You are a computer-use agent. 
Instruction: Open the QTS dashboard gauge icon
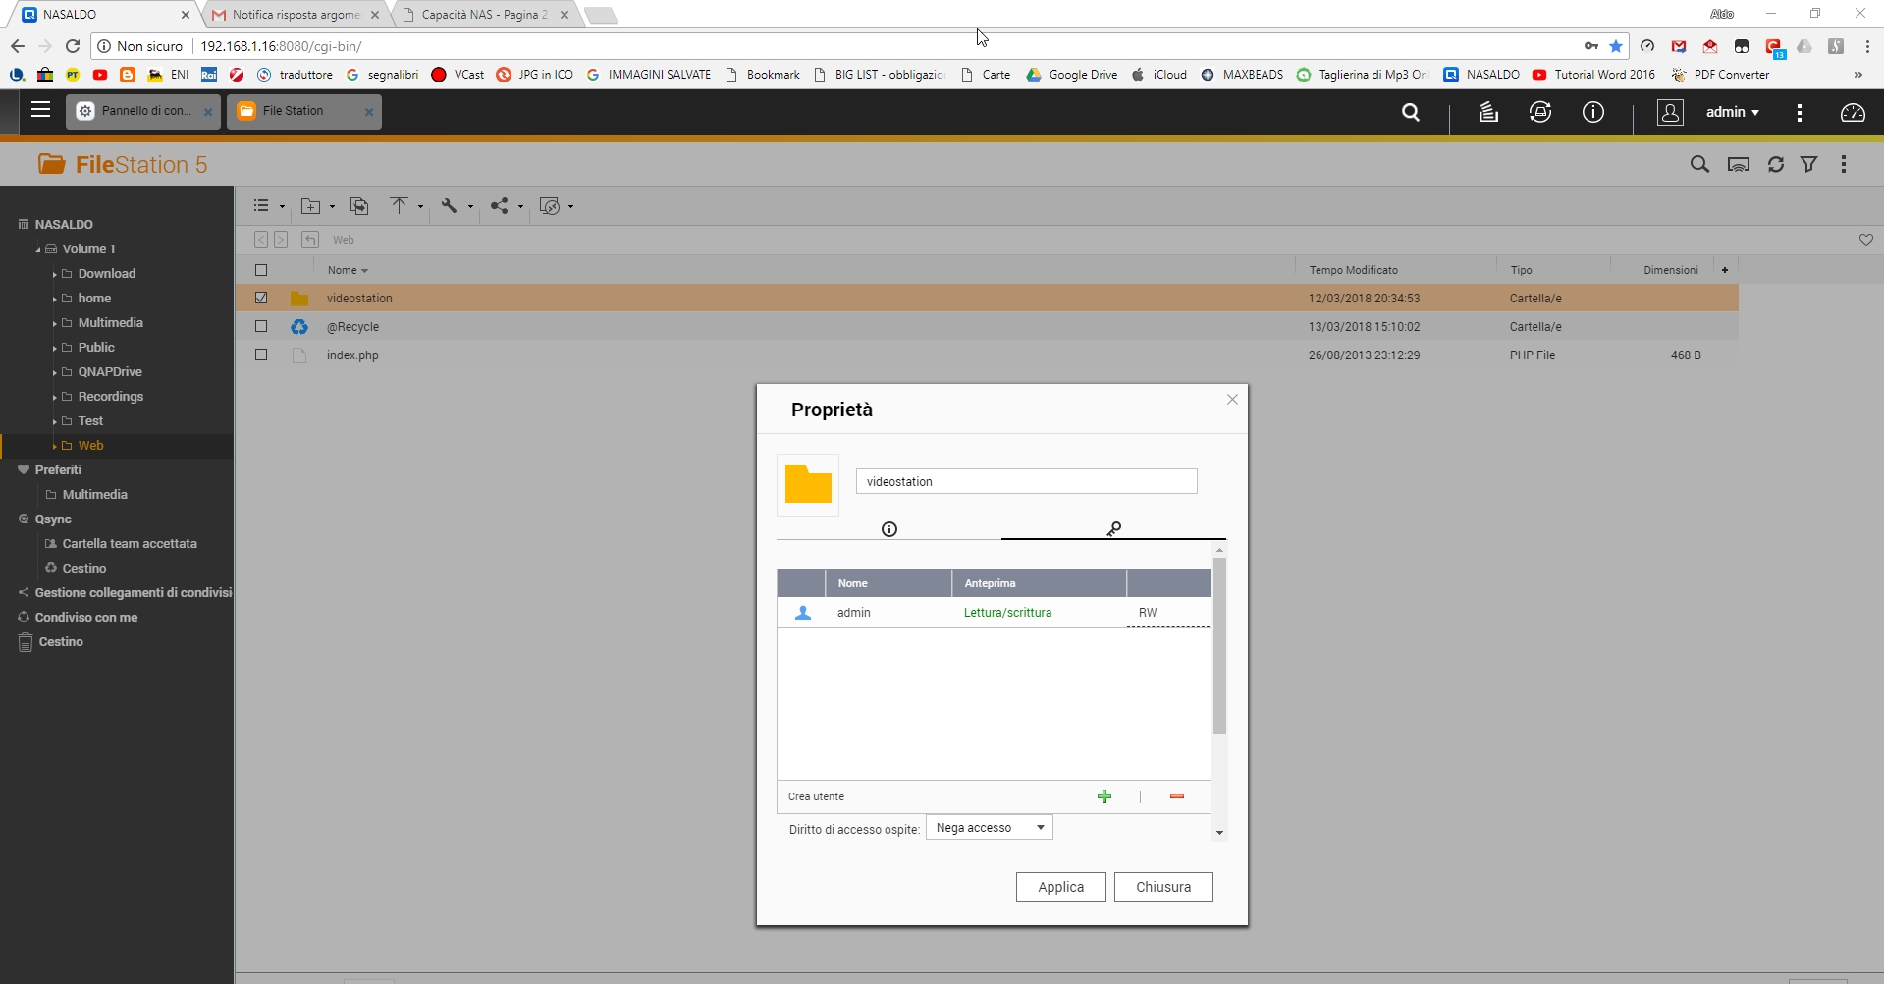pos(1853,113)
